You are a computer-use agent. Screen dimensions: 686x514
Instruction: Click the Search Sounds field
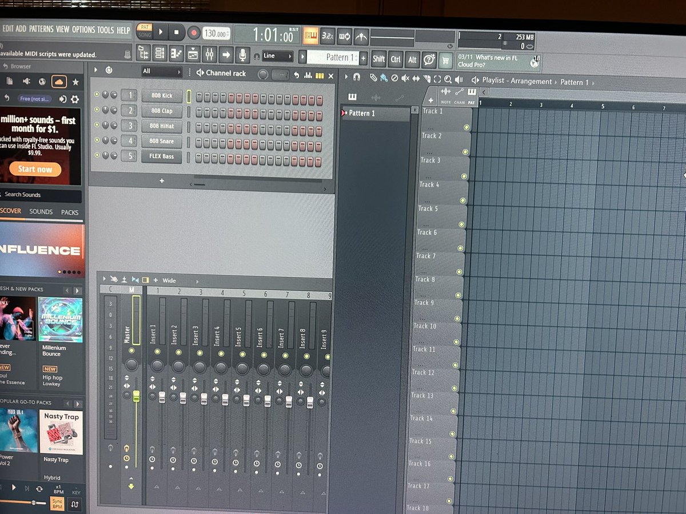[40, 195]
